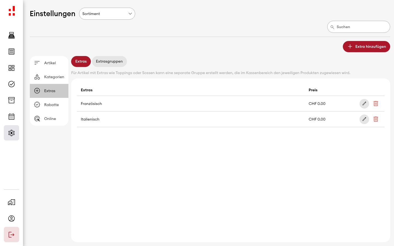Switch to the Extrasgruppen tab
This screenshot has width=394, height=246.
coord(109,61)
